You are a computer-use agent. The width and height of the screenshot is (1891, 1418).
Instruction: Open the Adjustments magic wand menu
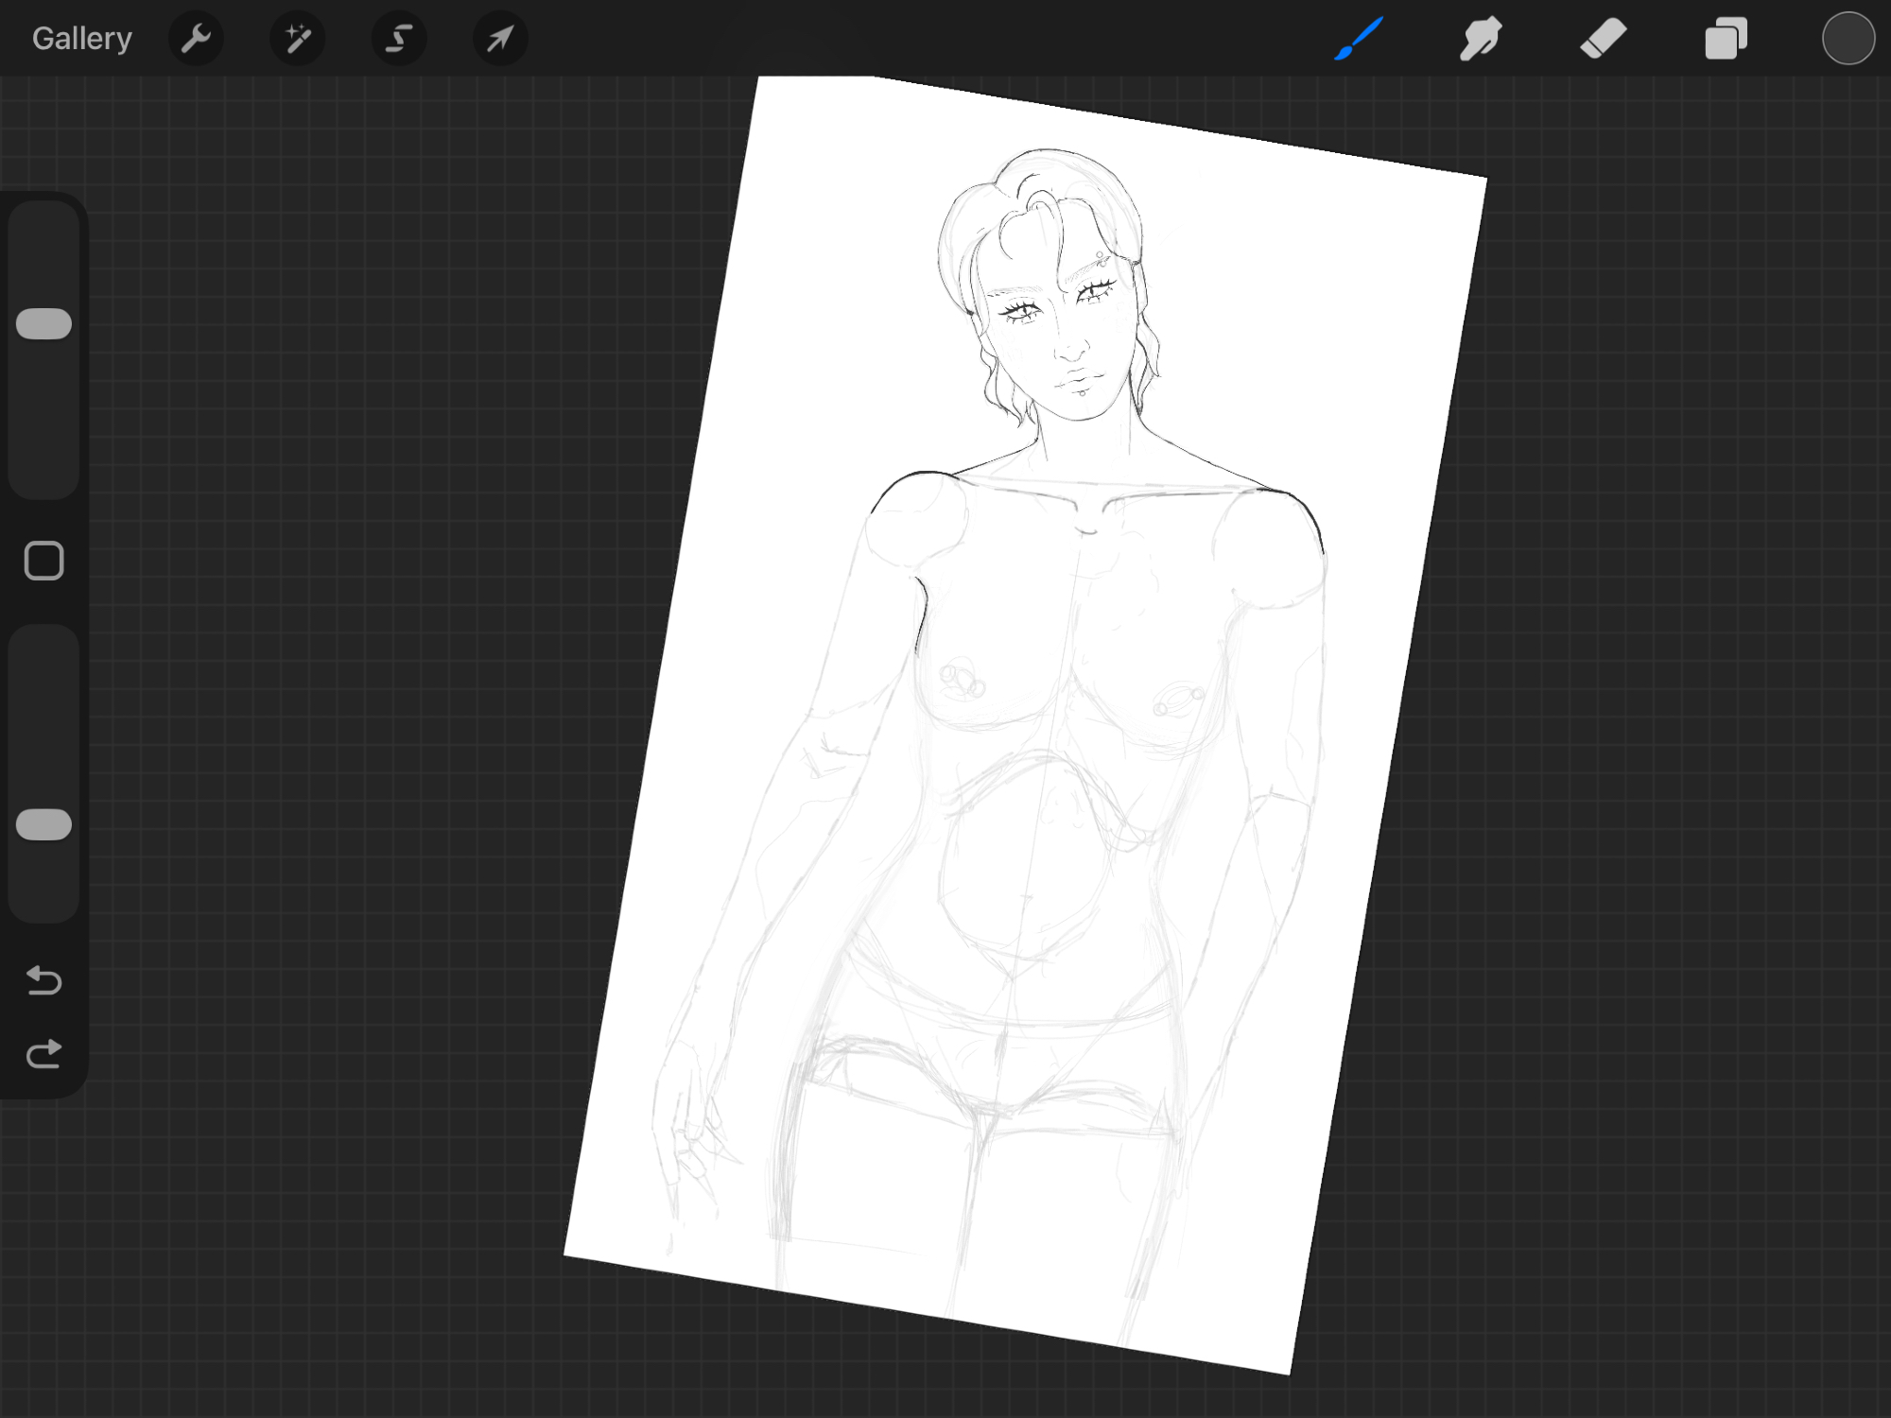coord(298,39)
